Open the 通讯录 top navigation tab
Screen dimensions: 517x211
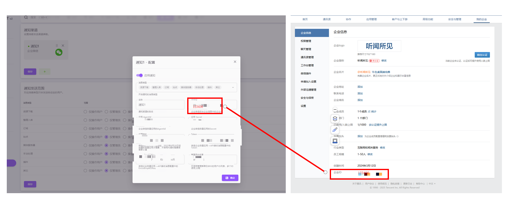click(327, 19)
